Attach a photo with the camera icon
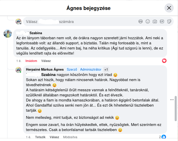The height and width of the screenshot is (141, 178). point(155,22)
